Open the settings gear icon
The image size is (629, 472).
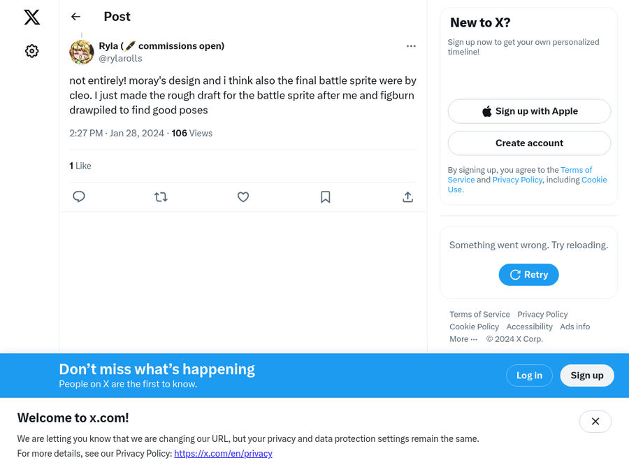coord(32,51)
